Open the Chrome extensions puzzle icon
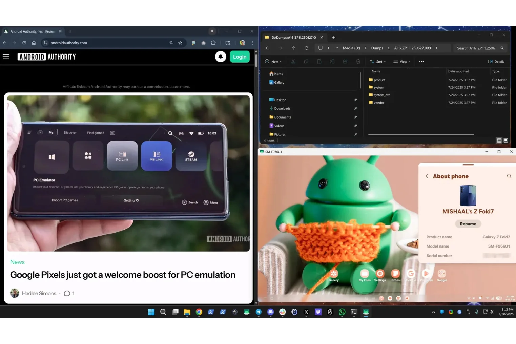Screen dimensions: 516x344 (213, 43)
